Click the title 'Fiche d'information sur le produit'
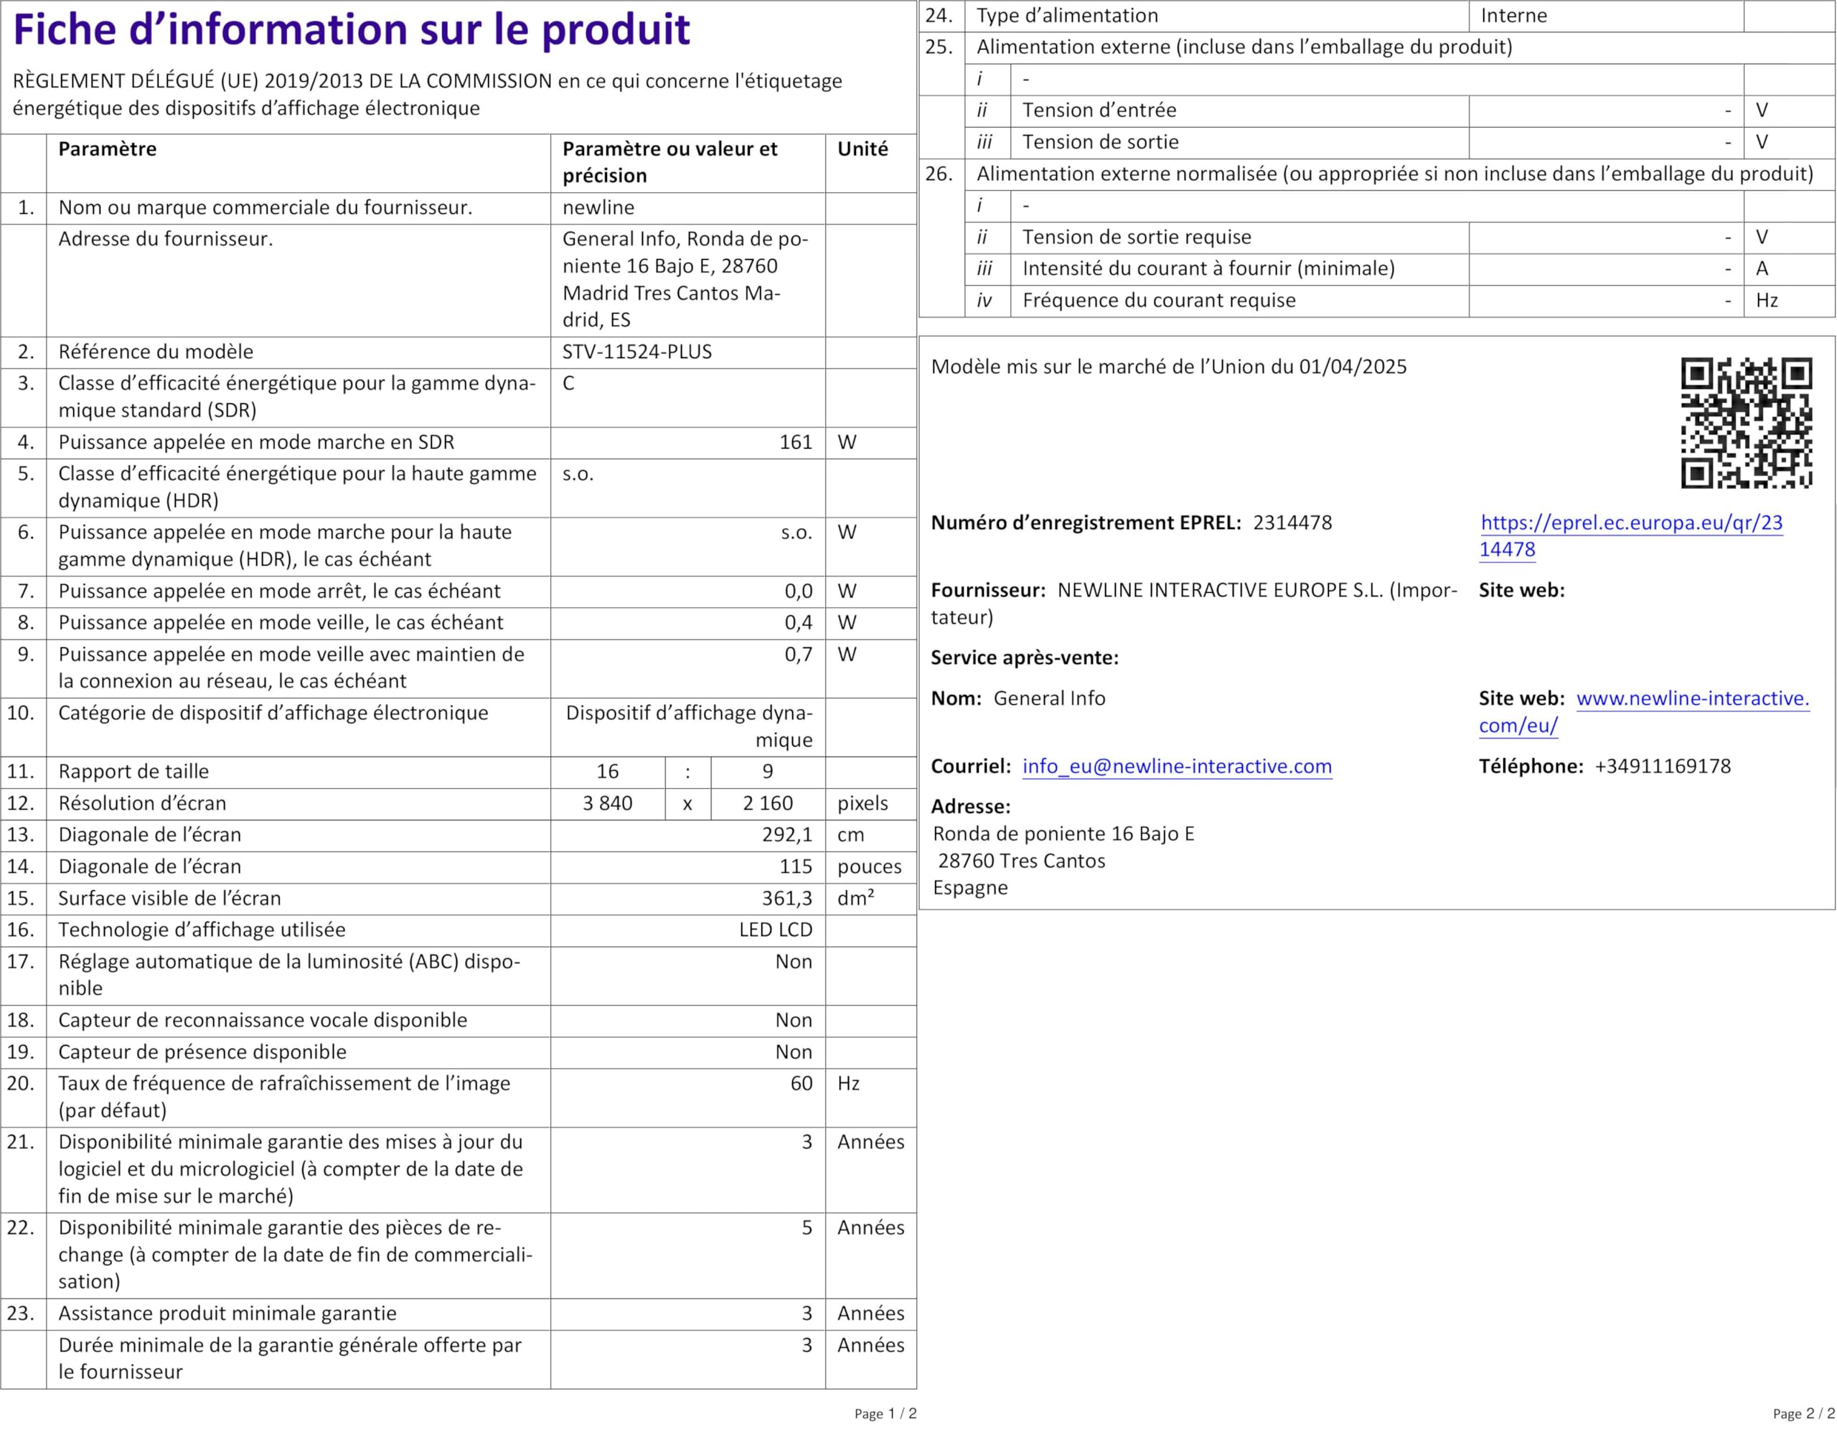Viewport: 1837px width, 1437px height. click(352, 29)
